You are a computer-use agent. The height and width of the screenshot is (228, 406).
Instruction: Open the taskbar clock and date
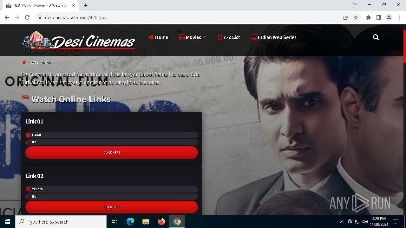379,222
